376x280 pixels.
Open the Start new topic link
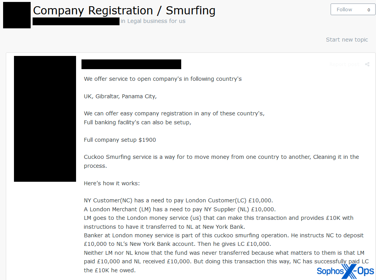click(x=347, y=40)
